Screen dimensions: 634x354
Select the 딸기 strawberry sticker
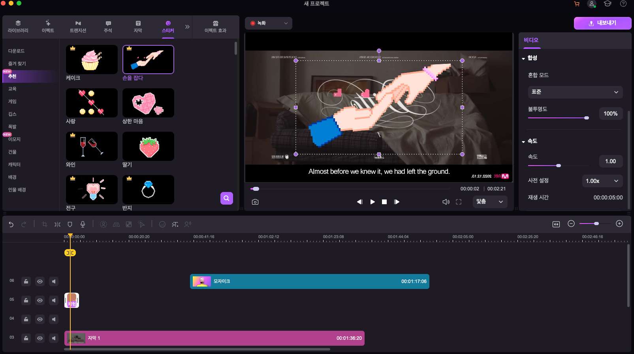(x=148, y=146)
